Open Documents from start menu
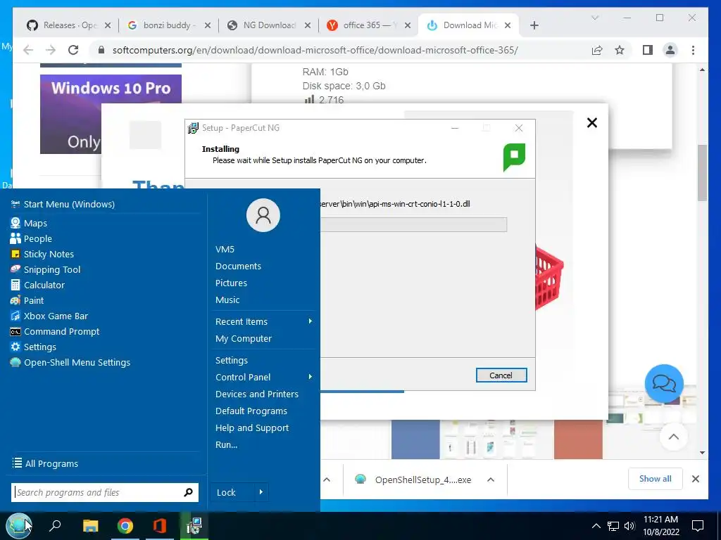The image size is (721, 540). coord(238,266)
